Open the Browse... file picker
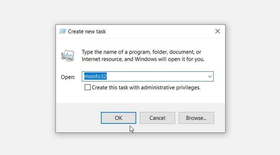Screen dimensions: 280x155 [196, 118]
